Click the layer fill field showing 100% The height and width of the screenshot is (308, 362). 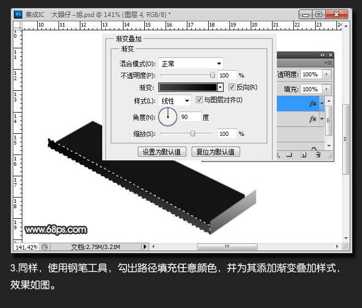311,89
